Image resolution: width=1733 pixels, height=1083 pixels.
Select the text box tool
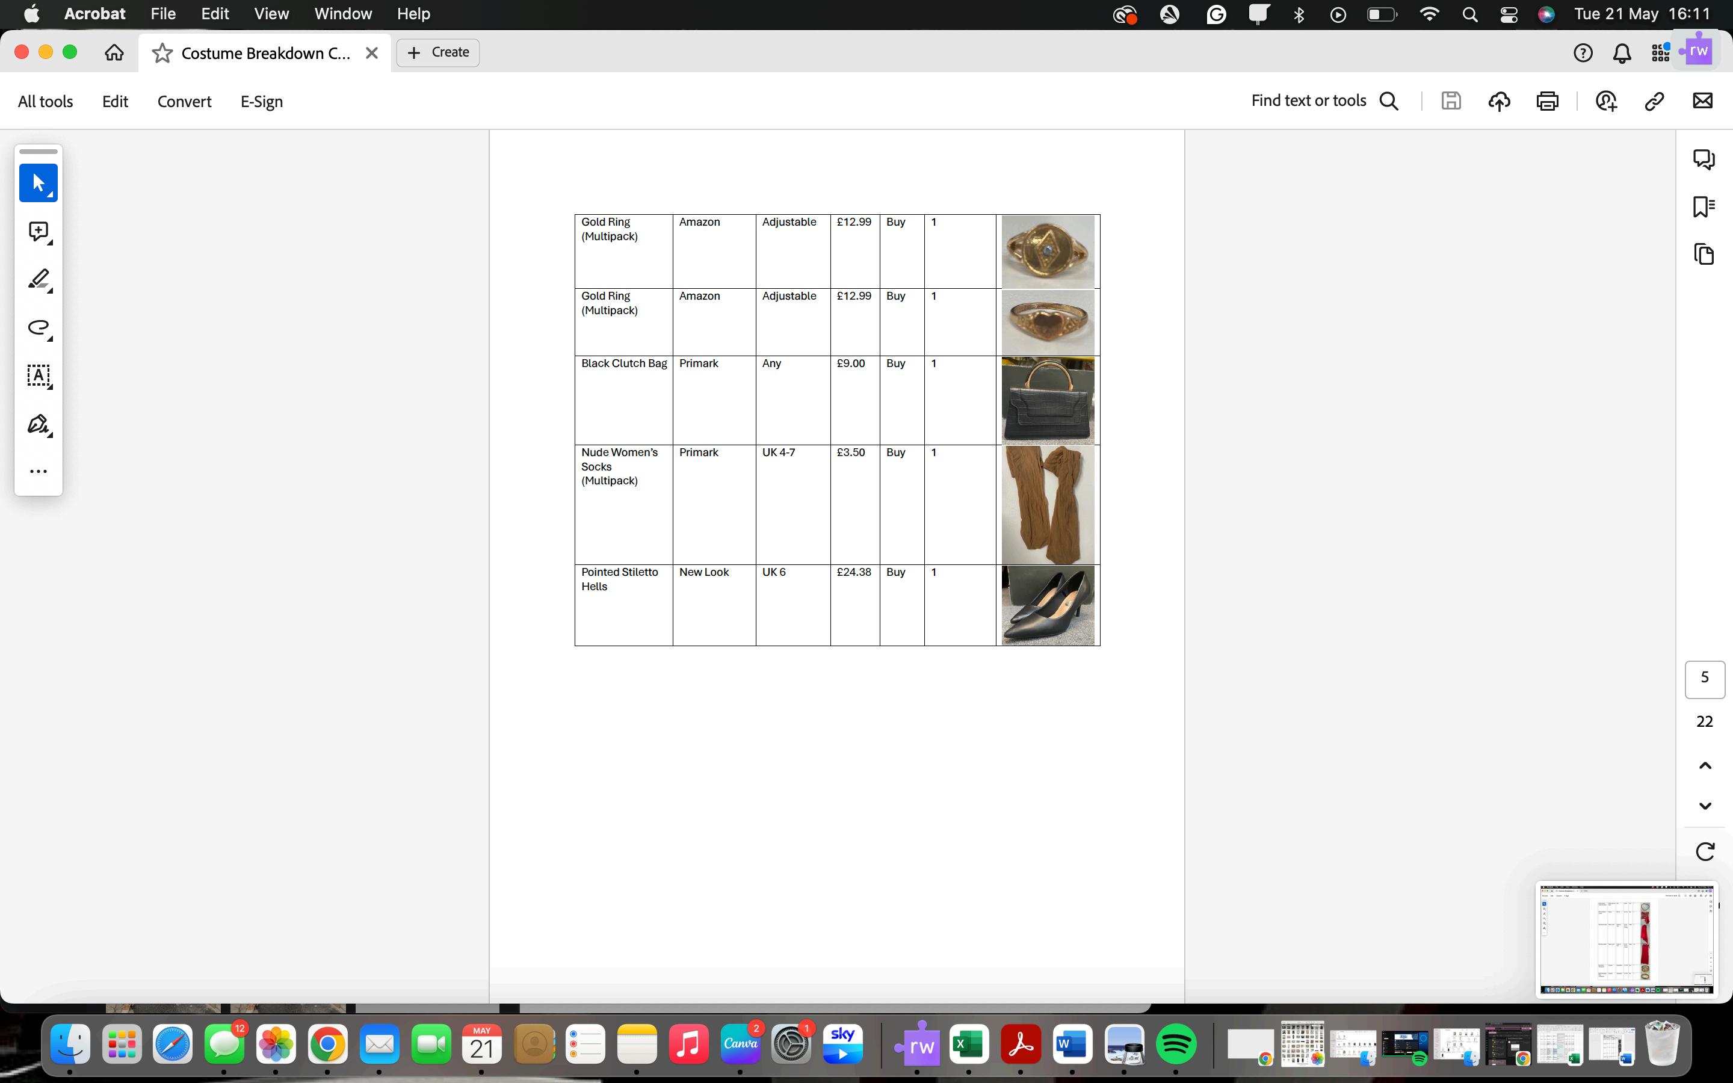(38, 375)
